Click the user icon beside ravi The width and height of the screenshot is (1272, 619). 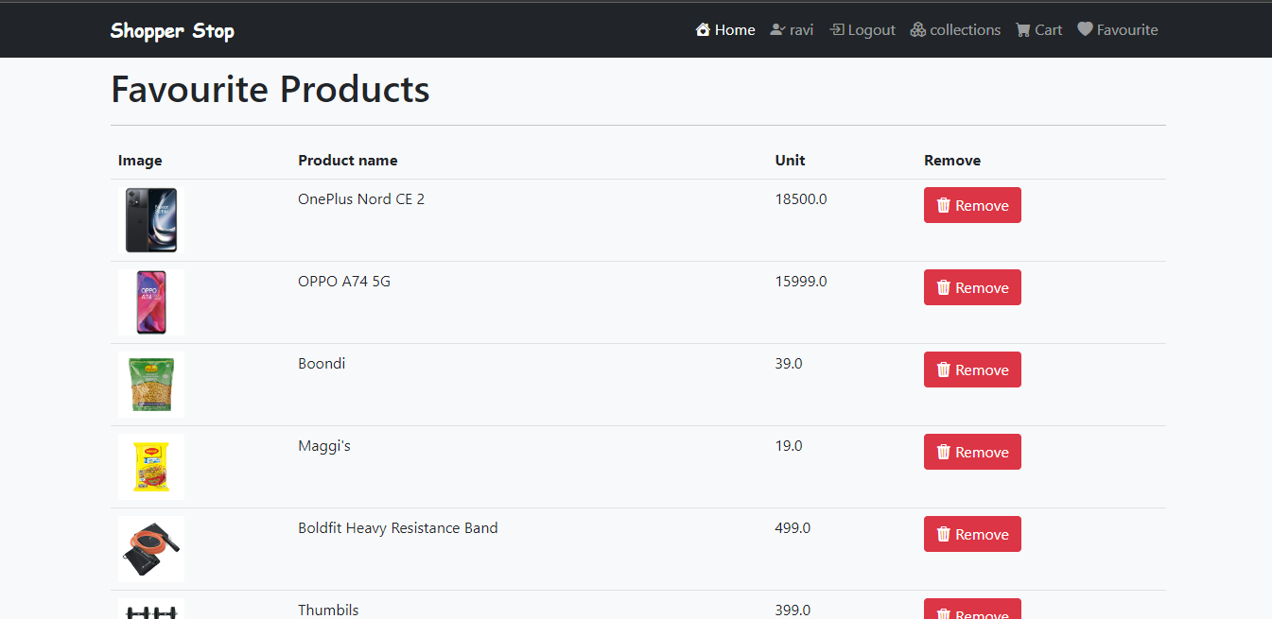pyautogui.click(x=778, y=29)
